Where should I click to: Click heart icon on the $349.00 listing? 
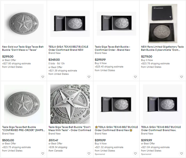pos(89,77)
